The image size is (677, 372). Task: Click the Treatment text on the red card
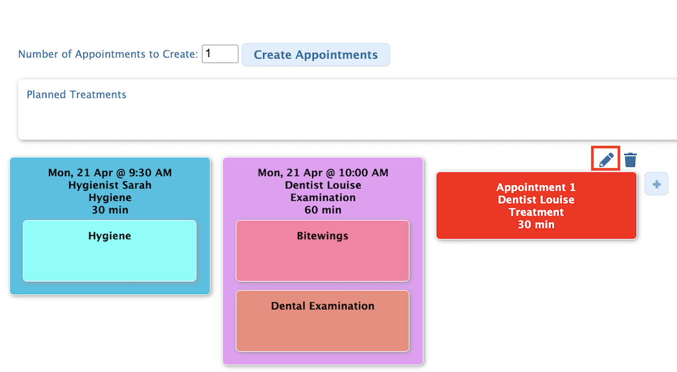[536, 212]
